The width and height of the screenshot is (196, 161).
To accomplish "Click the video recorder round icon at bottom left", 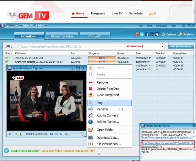I will [x=7, y=151].
